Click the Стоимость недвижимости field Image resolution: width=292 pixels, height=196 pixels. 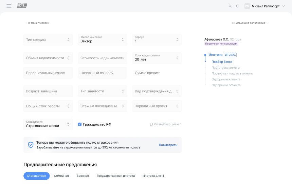(x=103, y=58)
